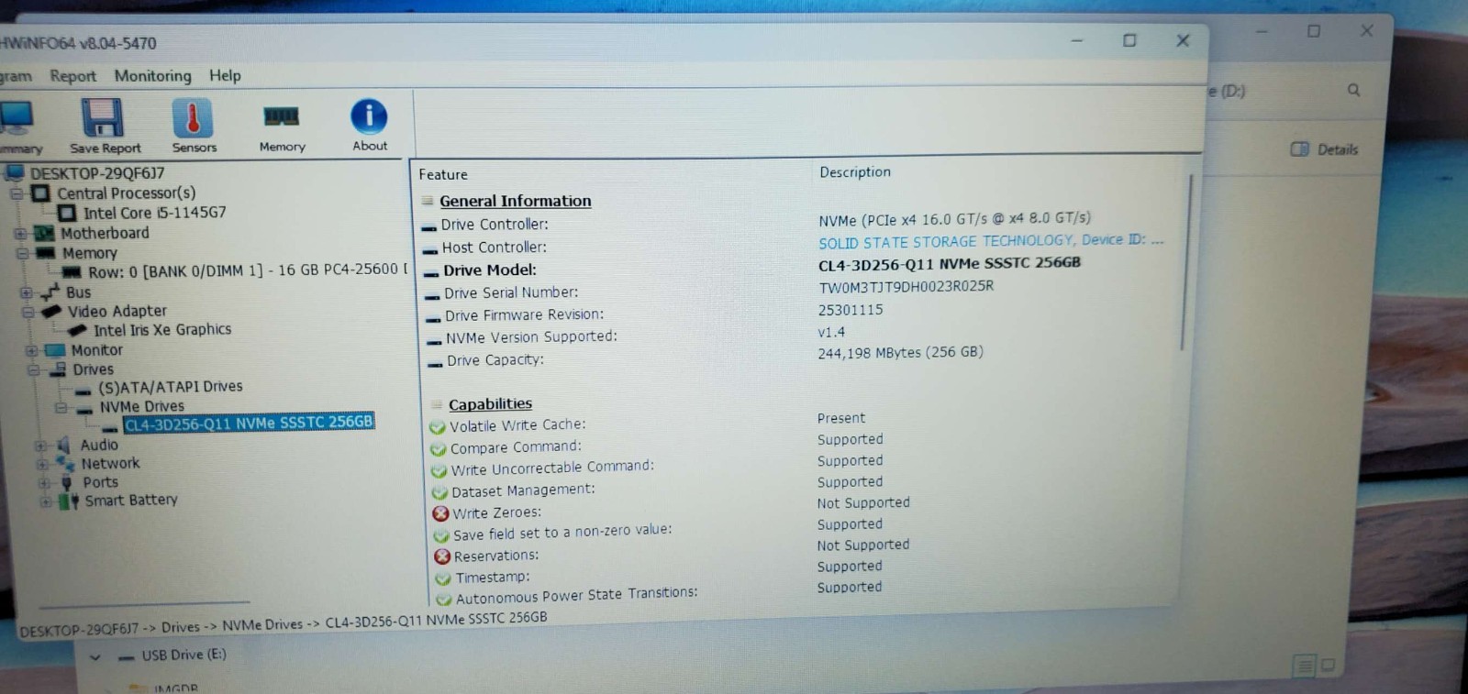The width and height of the screenshot is (1468, 694).
Task: Open the Program menu
Action: [15, 76]
